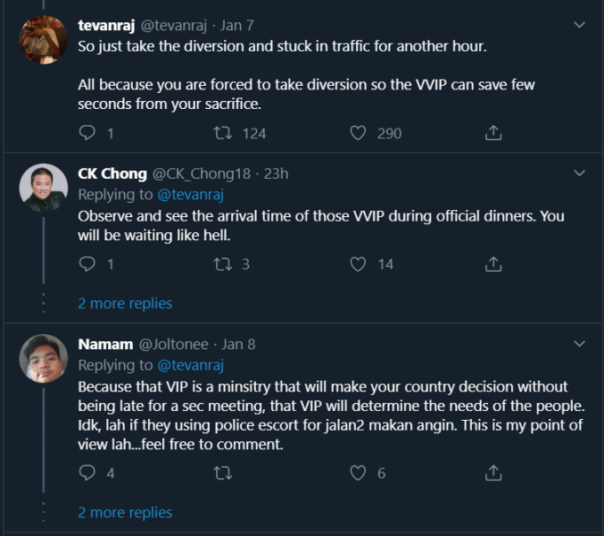The image size is (604, 536).
Task: Share tevanraj's tweet
Action: click(492, 133)
